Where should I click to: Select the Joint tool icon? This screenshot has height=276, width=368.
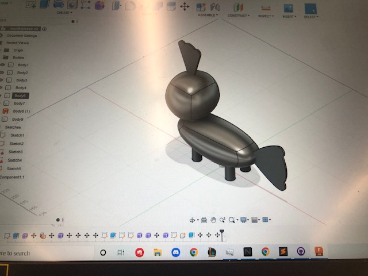click(x=214, y=7)
